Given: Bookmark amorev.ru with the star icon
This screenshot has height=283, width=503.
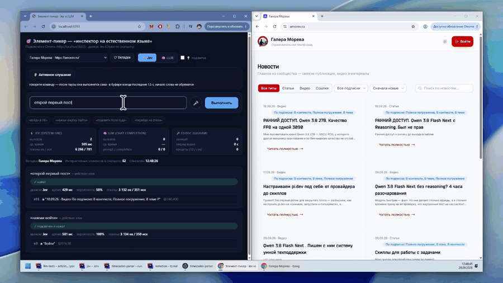Looking at the screenshot, I should point(413,27).
